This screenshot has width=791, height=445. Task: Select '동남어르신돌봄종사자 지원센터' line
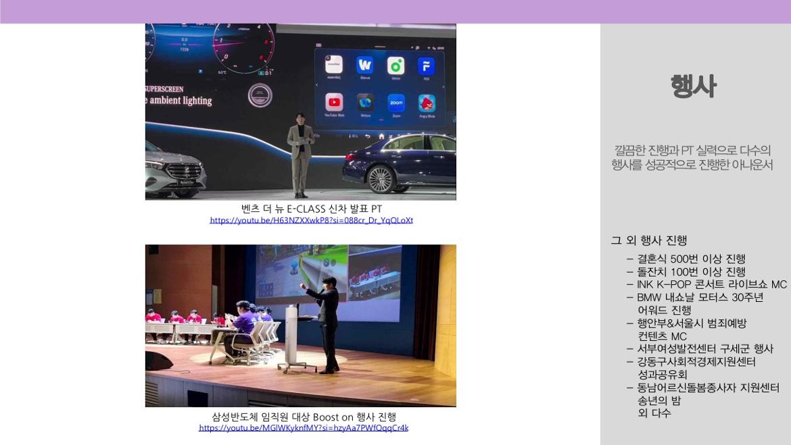click(709, 388)
